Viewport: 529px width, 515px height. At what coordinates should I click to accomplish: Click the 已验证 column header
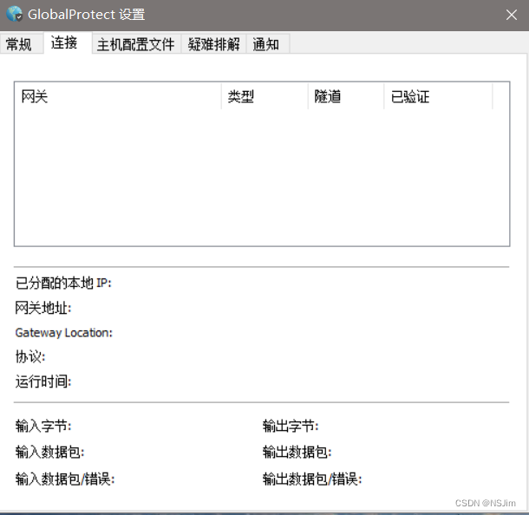pos(438,96)
